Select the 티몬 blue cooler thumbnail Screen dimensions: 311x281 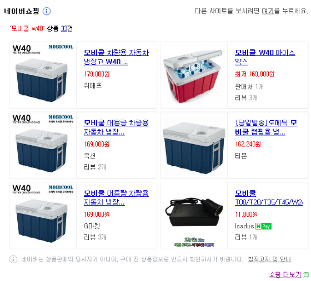tap(194, 145)
